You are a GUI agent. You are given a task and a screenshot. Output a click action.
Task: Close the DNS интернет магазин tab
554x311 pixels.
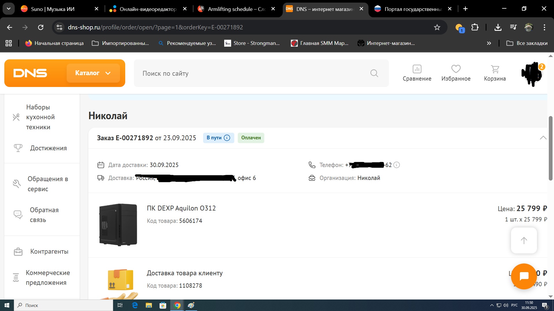tap(361, 9)
